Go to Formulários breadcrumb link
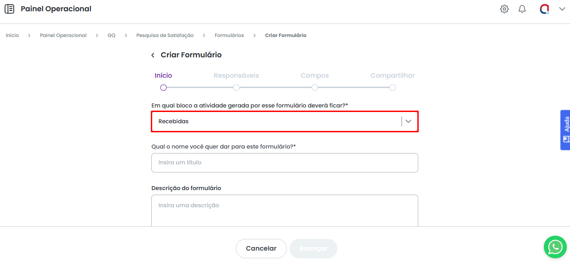 click(x=229, y=35)
